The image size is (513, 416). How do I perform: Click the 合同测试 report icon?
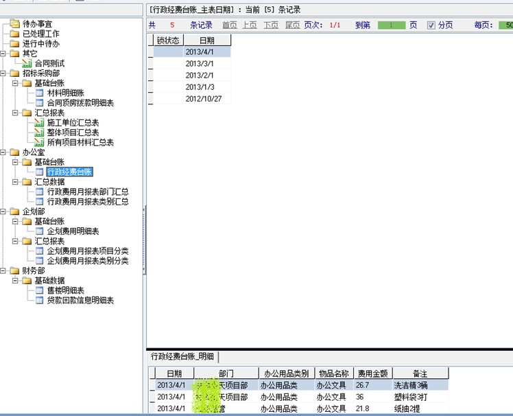click(x=27, y=63)
